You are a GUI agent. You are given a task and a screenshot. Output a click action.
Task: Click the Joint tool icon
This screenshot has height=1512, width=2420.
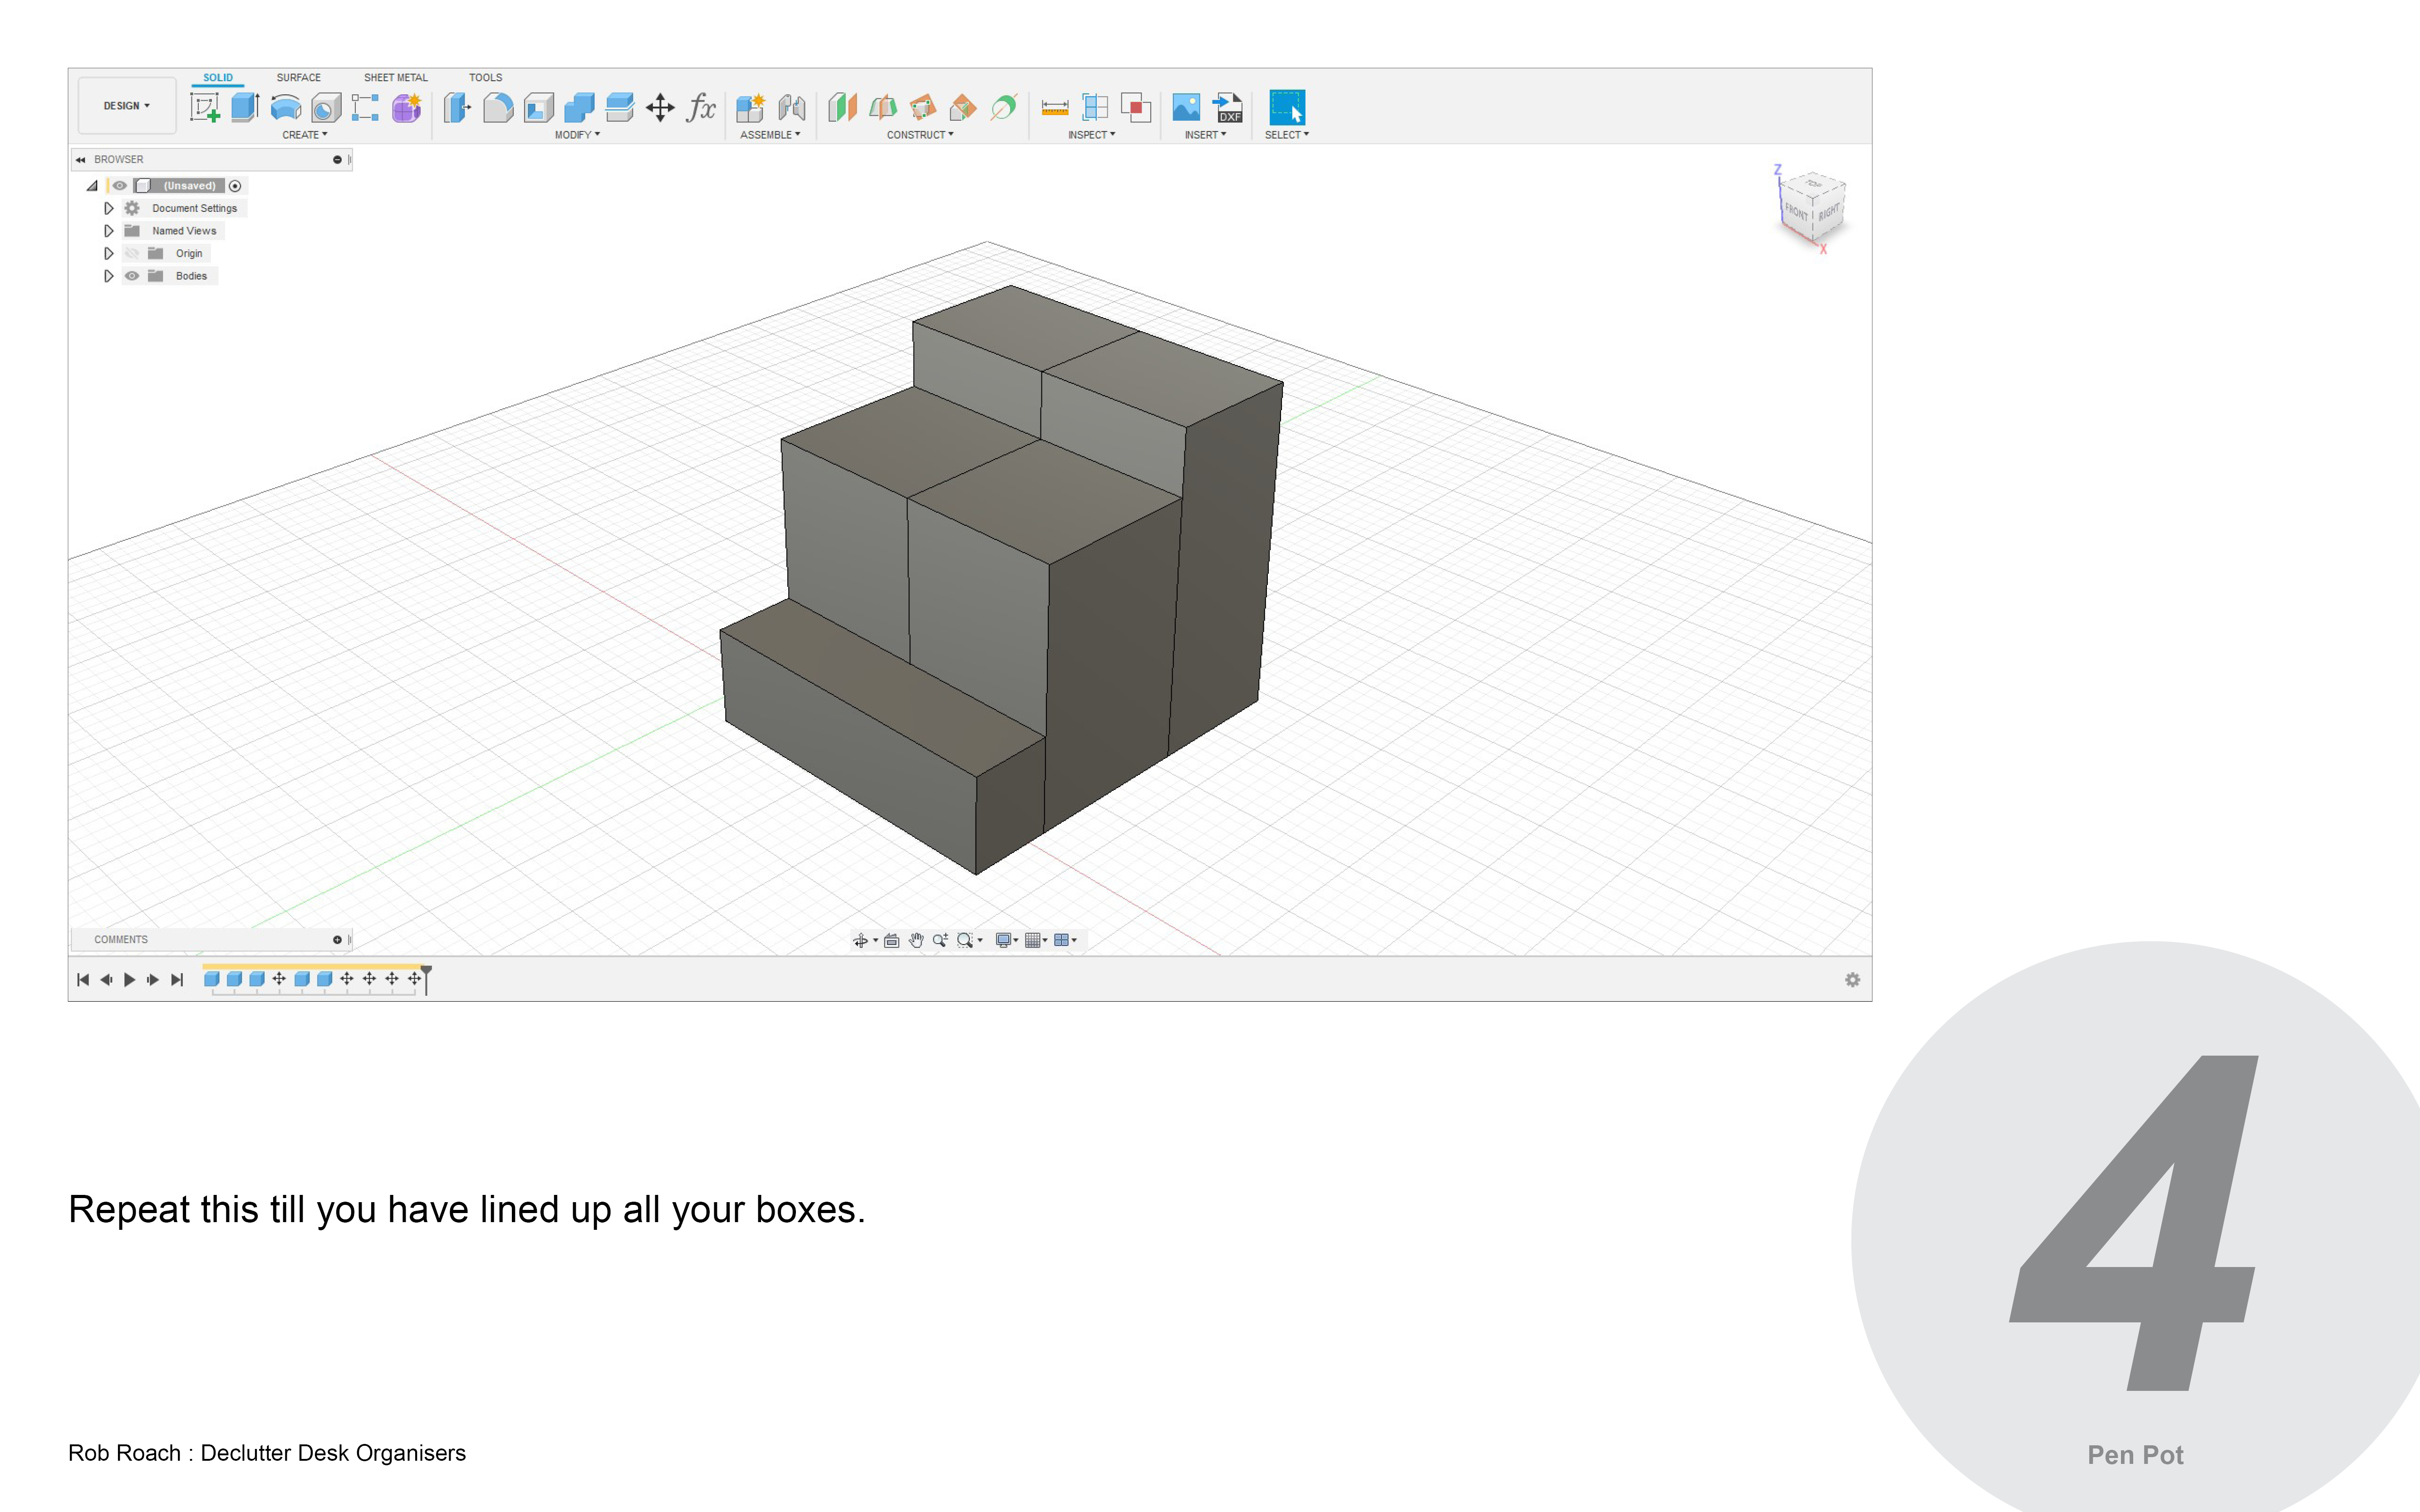point(792,107)
